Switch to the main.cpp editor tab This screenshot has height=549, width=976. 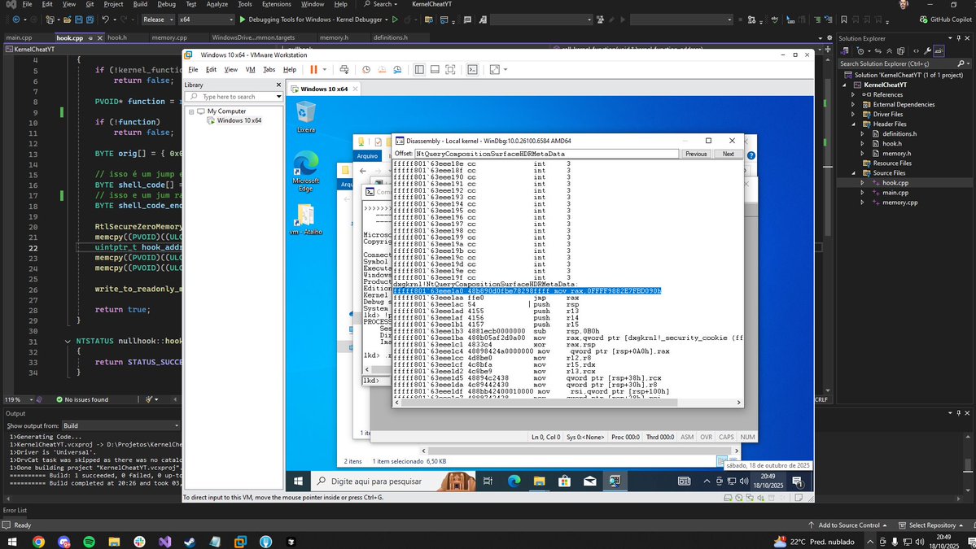pyautogui.click(x=20, y=37)
